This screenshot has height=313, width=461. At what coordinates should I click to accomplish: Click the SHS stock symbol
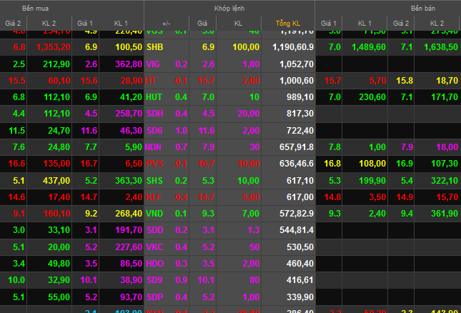155,179
